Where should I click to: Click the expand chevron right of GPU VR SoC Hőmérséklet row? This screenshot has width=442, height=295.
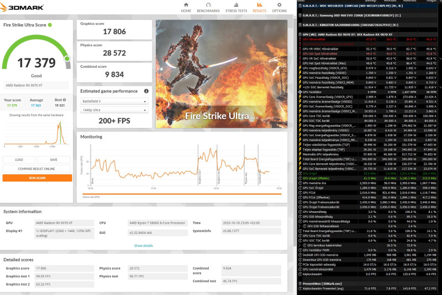[x=440, y=58]
